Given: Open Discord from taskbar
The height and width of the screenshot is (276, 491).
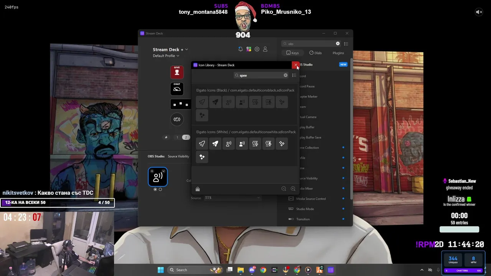Looking at the screenshot, I should pyautogui.click(x=252, y=270).
